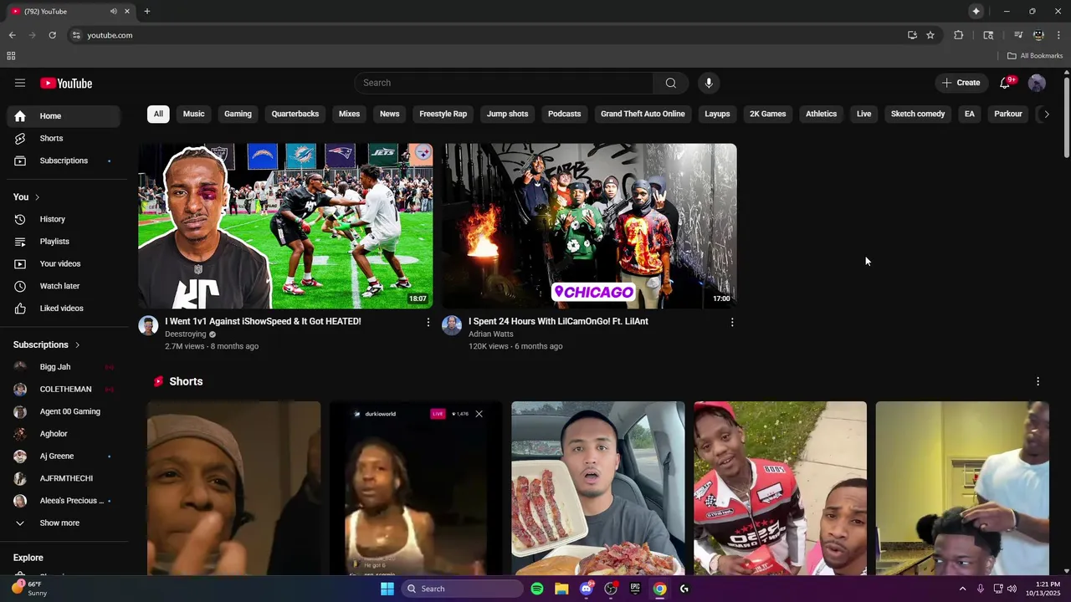Image resolution: width=1071 pixels, height=602 pixels.
Task: Select the Gaming category chip
Action: coord(238,114)
